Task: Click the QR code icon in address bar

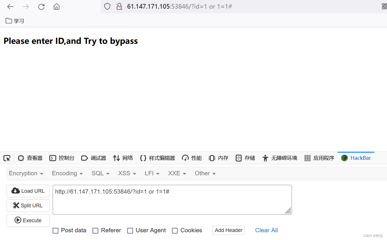Action: [384, 6]
